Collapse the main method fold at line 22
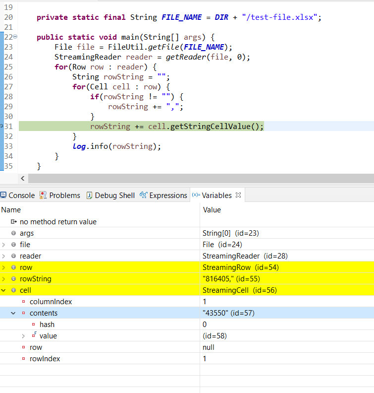374x393 pixels. (x=15, y=37)
